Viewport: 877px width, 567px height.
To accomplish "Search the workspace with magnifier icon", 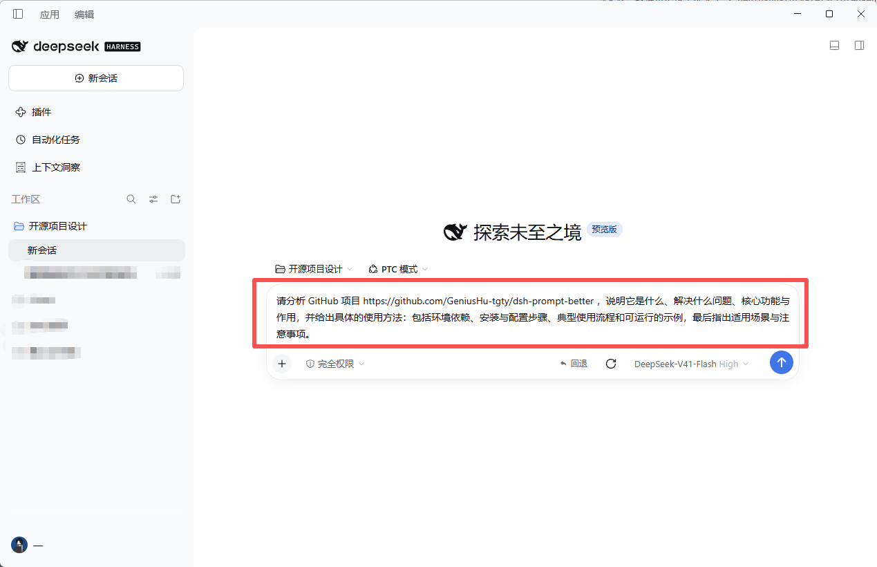I will pos(131,199).
